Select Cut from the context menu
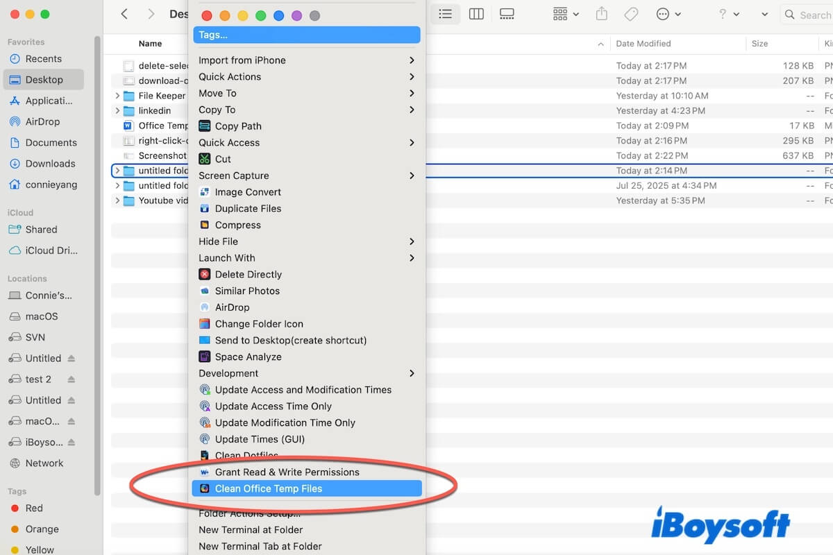The height and width of the screenshot is (555, 833). (x=221, y=159)
